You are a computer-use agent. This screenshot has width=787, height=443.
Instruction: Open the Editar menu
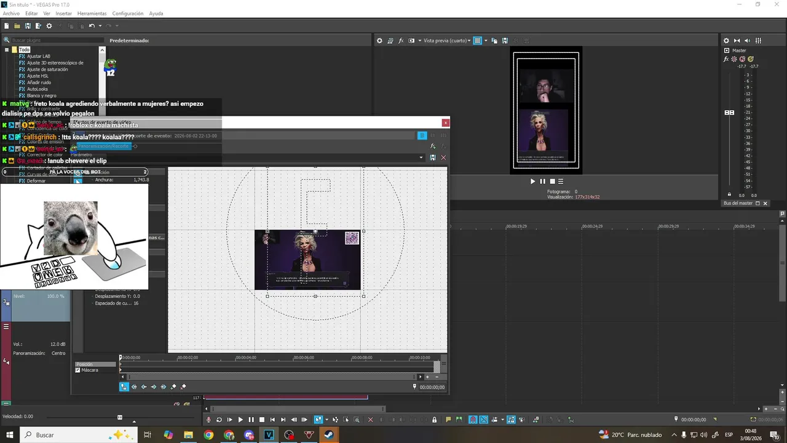point(31,14)
